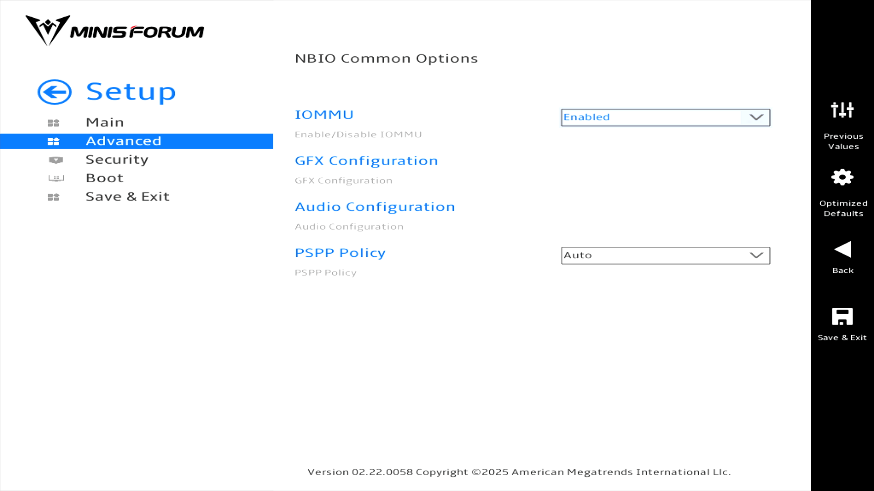Click the IOMMU dropdown chevron arrow
874x491 pixels.
[756, 117]
